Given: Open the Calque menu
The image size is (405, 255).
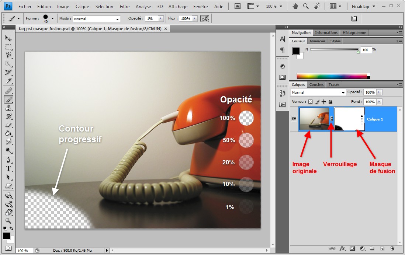Looking at the screenshot, I should (82, 7).
